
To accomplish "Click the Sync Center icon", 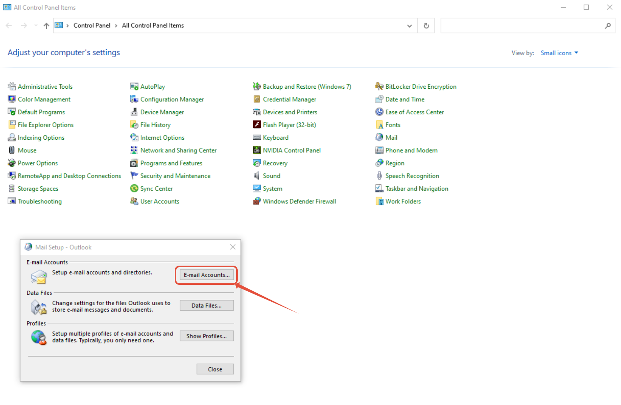I will pyautogui.click(x=134, y=188).
